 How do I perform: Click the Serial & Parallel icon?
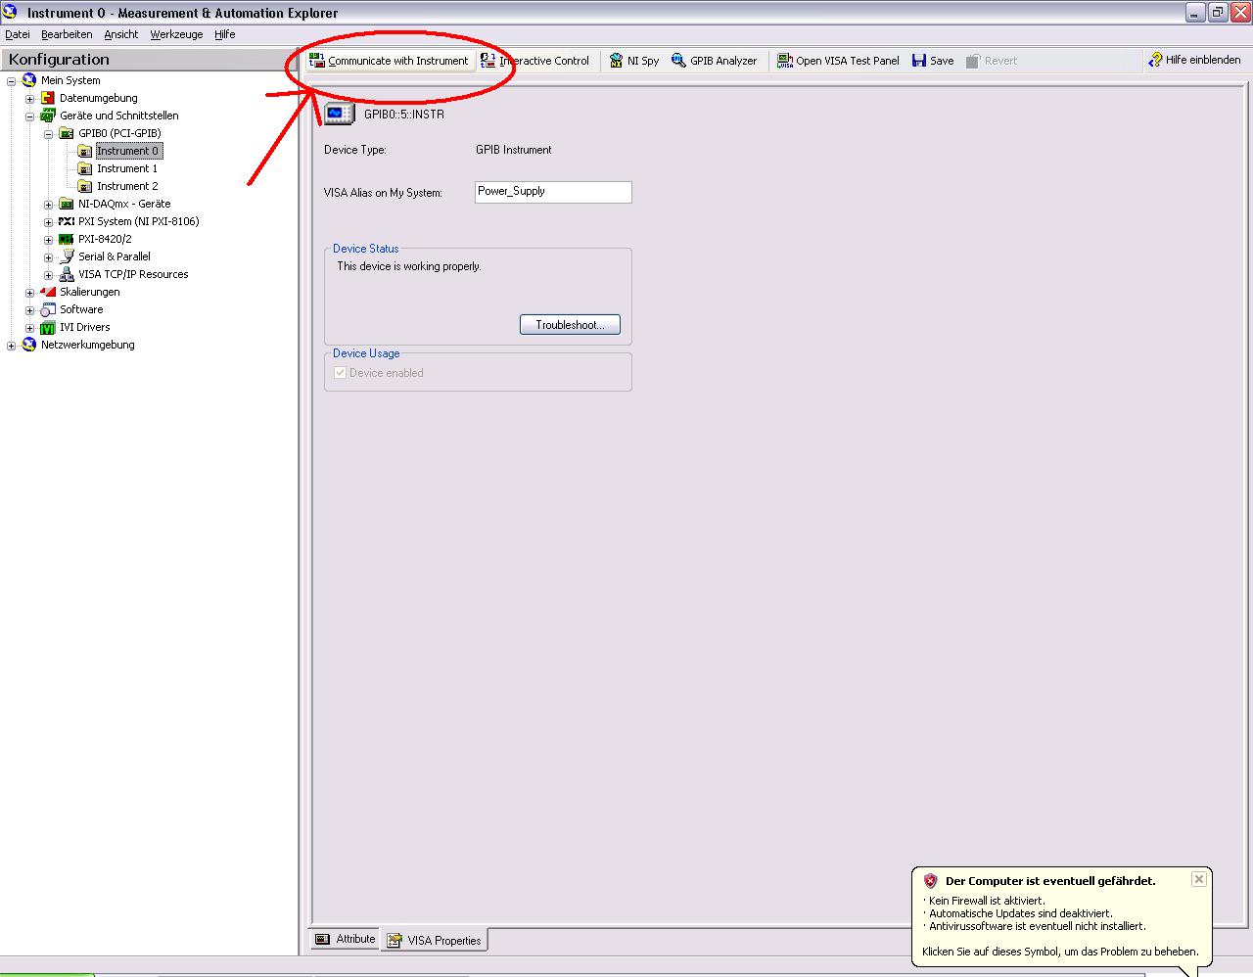click(x=67, y=256)
